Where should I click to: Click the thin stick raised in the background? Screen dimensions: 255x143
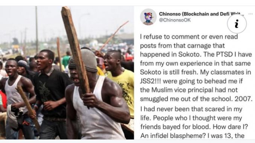(114, 36)
